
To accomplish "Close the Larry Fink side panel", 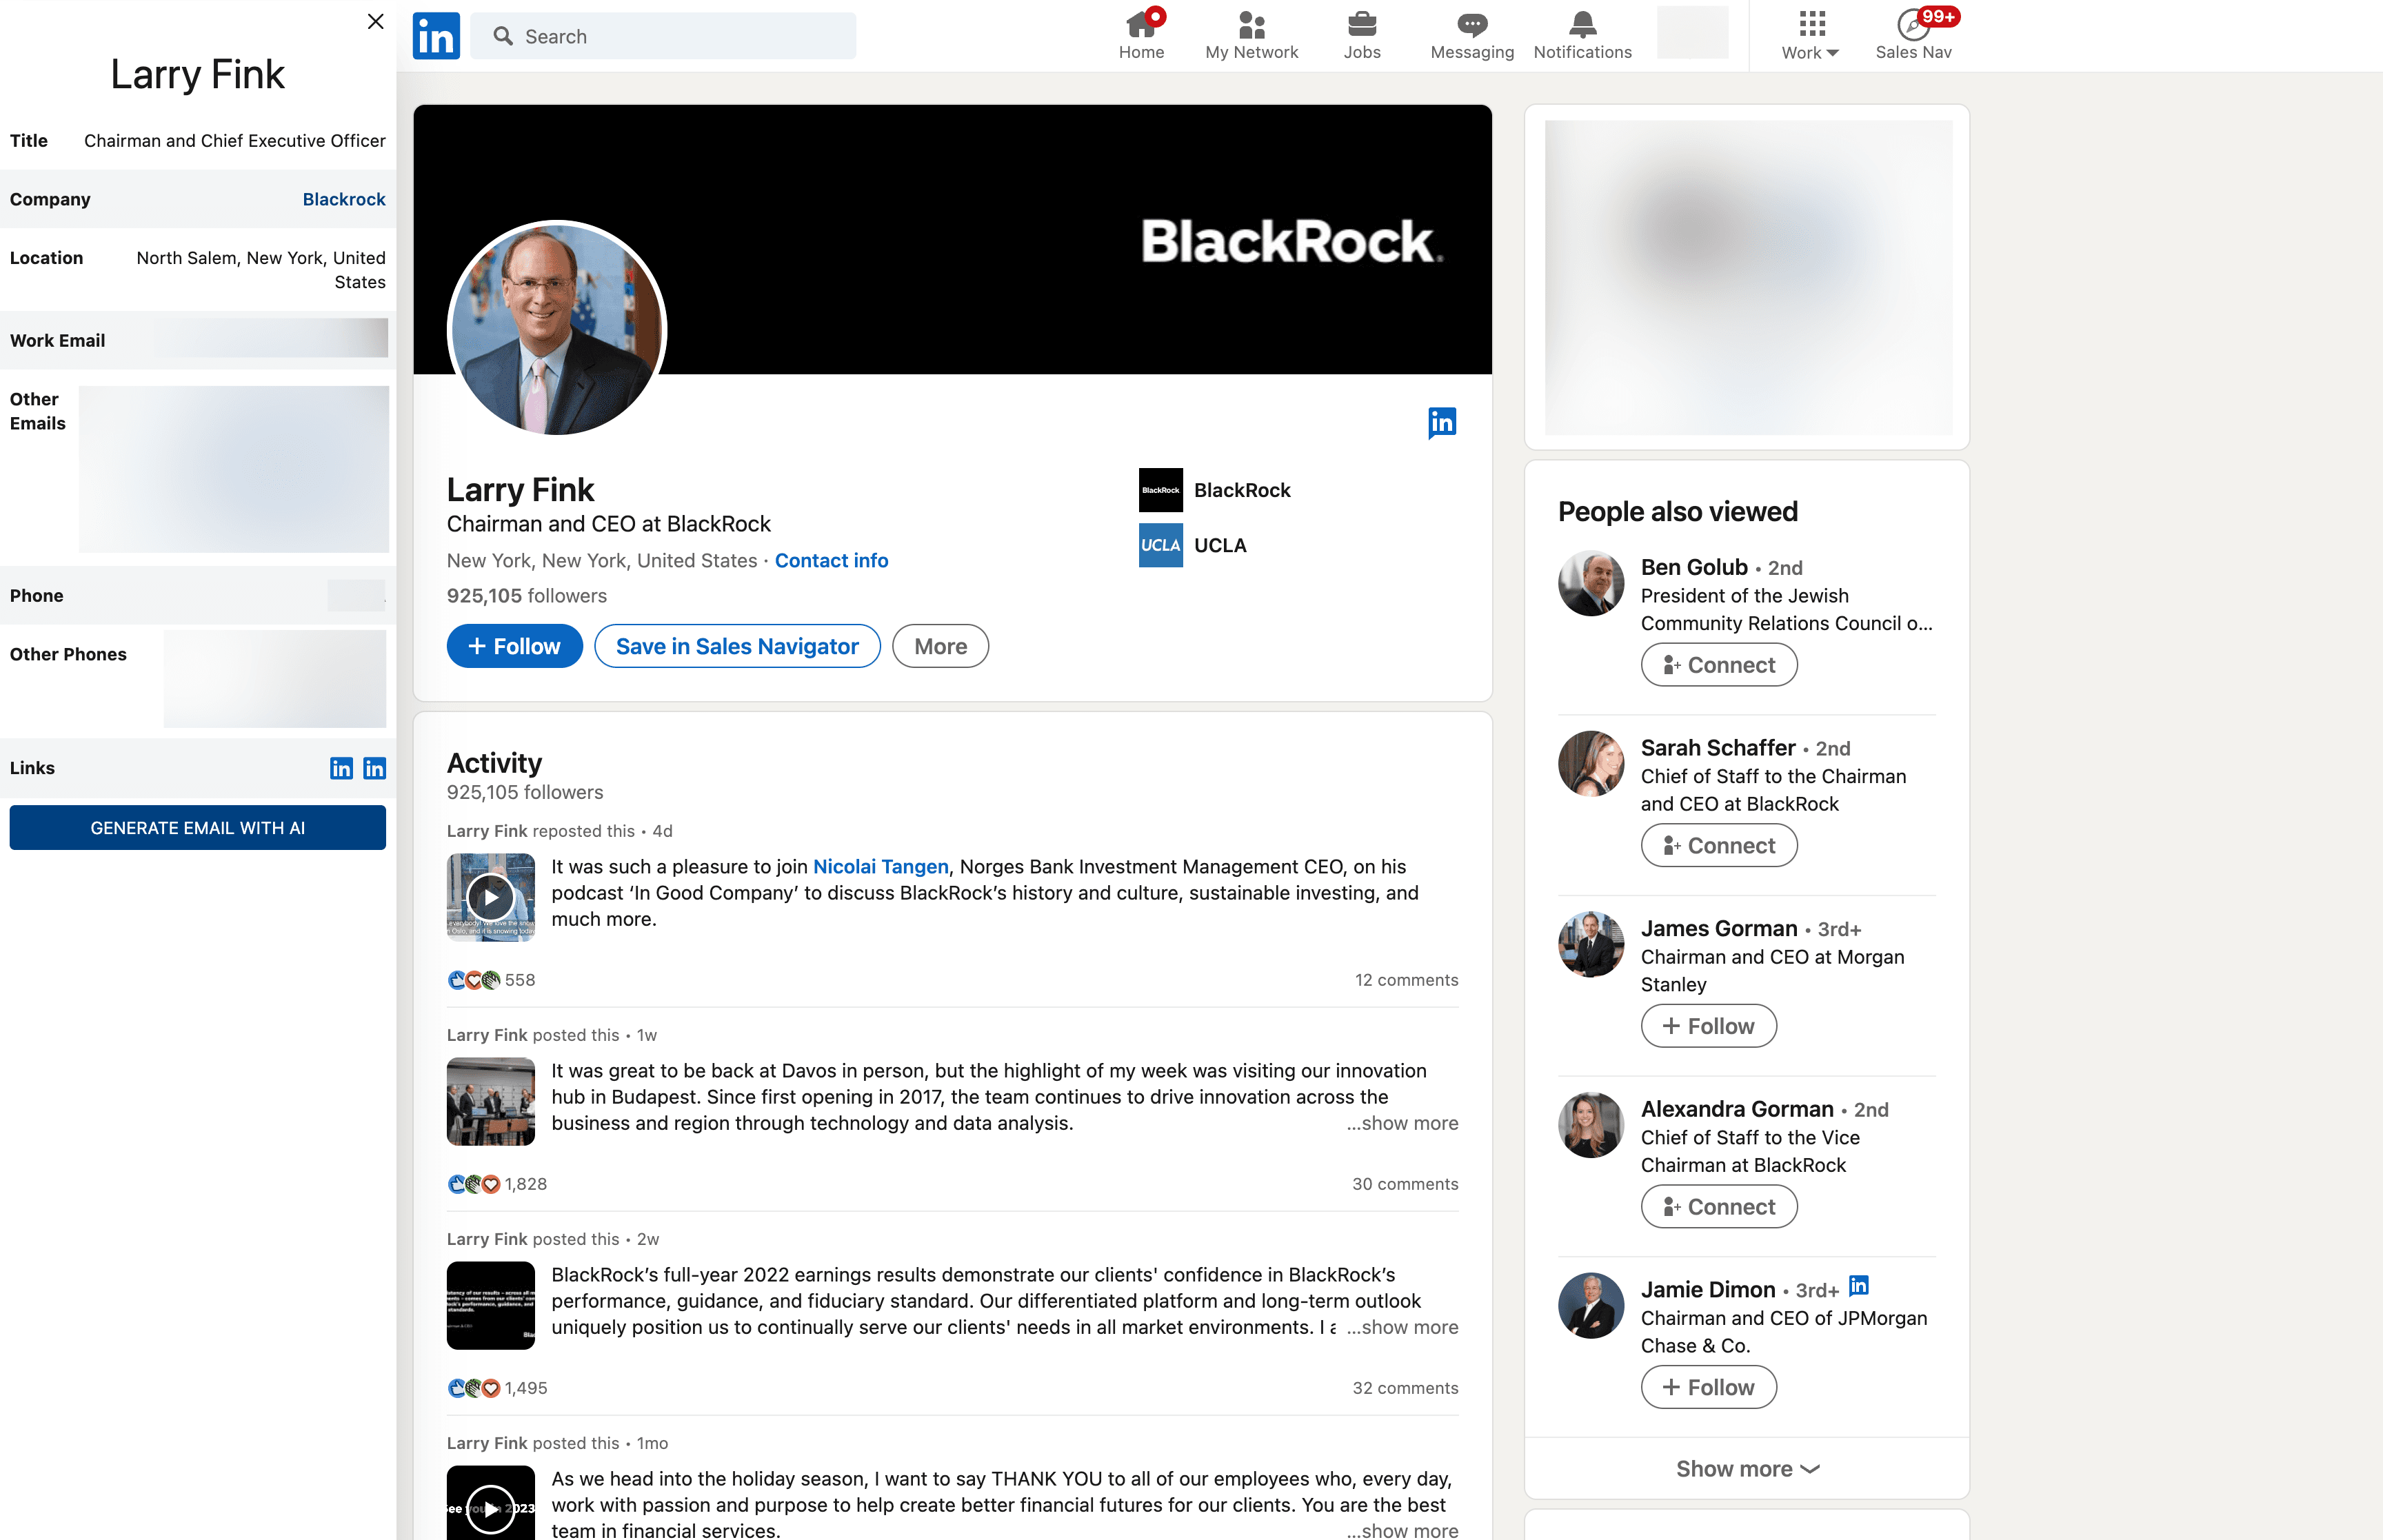I will pos(375,21).
